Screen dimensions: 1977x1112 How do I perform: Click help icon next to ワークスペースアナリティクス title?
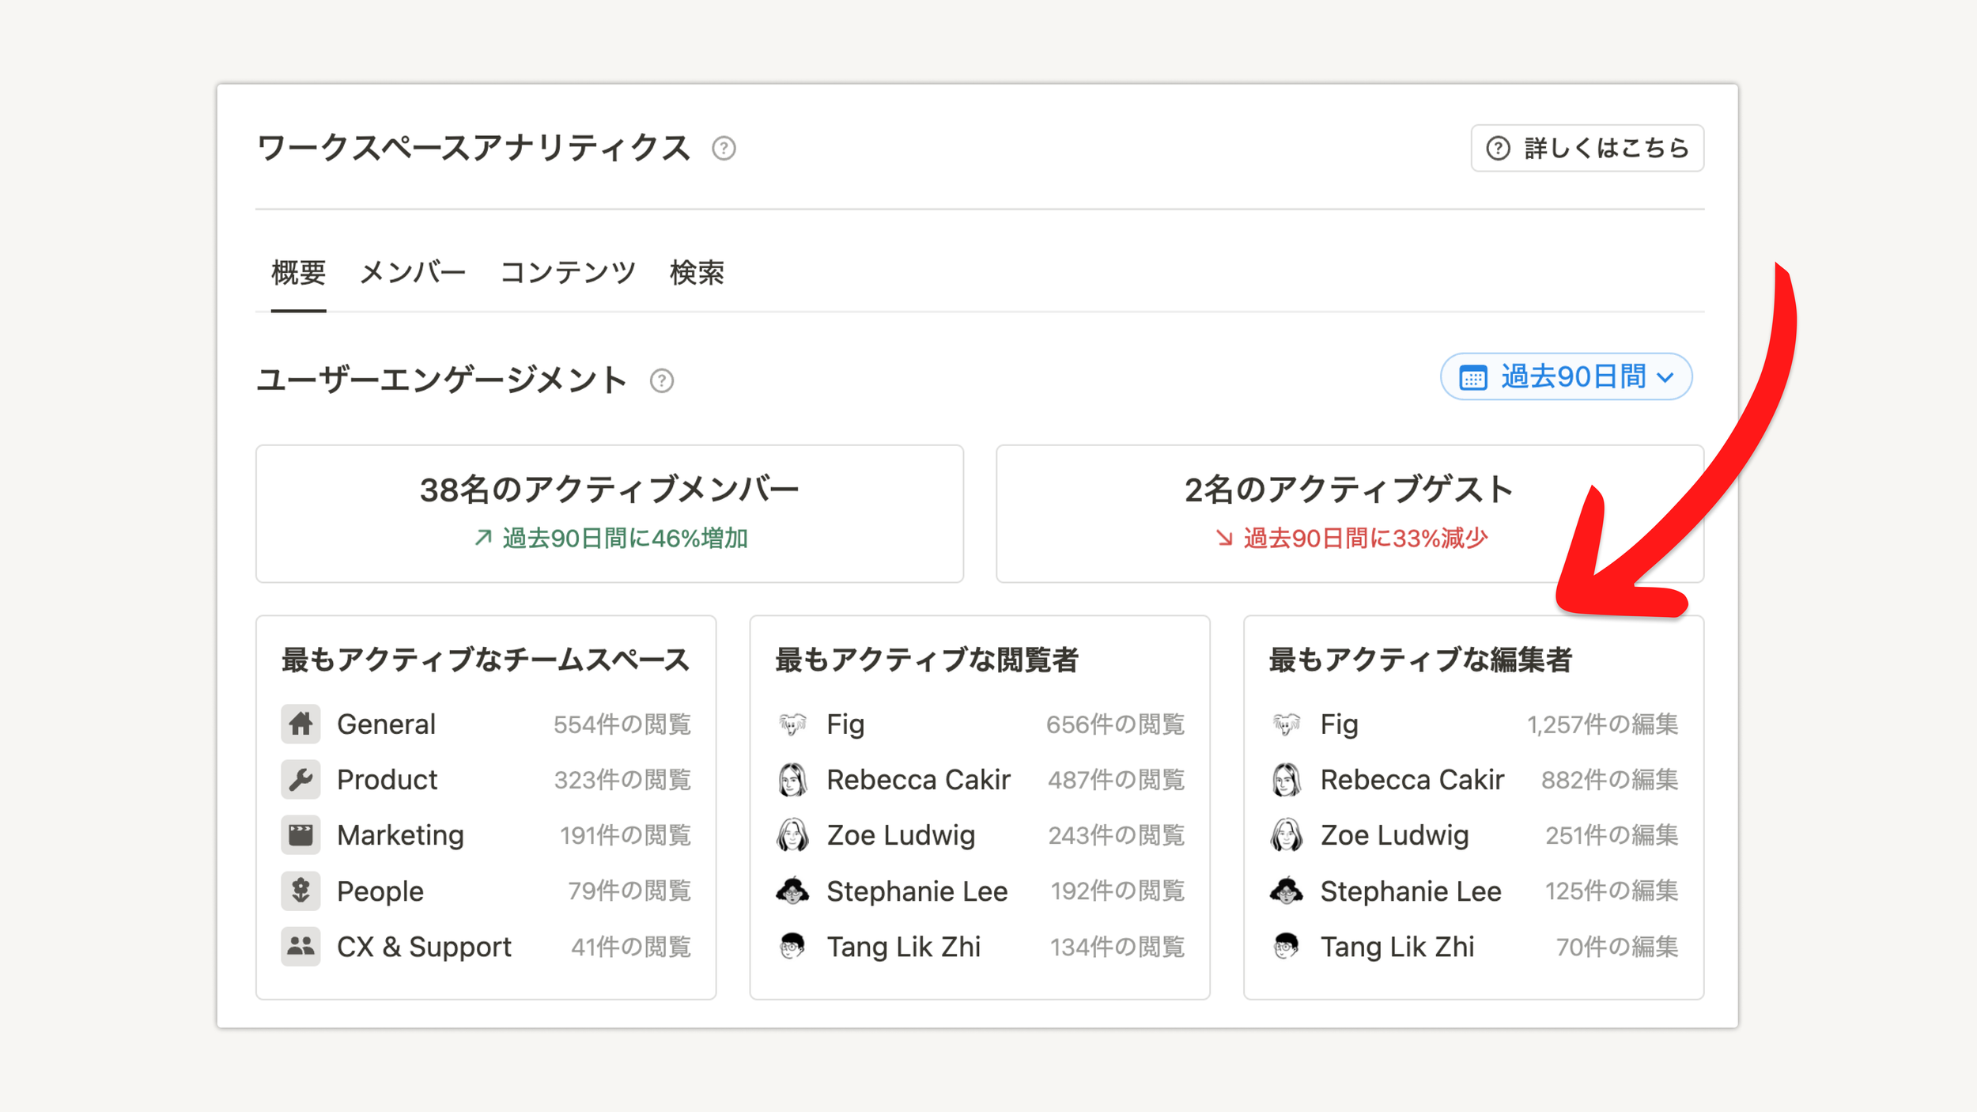point(723,149)
